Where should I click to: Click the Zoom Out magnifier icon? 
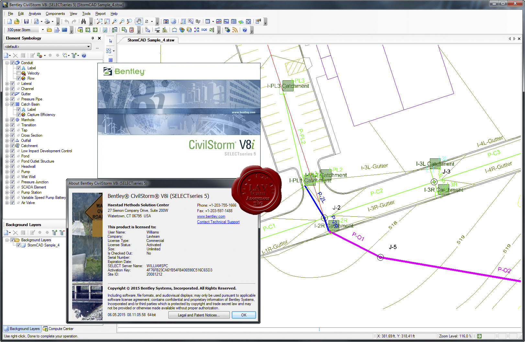[122, 21]
